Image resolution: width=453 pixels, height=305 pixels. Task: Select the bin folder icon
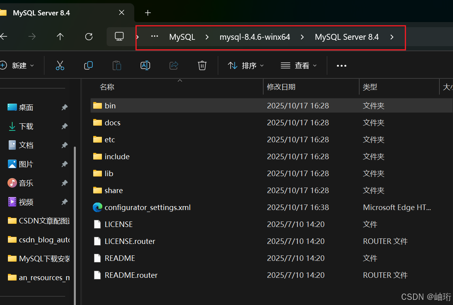98,106
